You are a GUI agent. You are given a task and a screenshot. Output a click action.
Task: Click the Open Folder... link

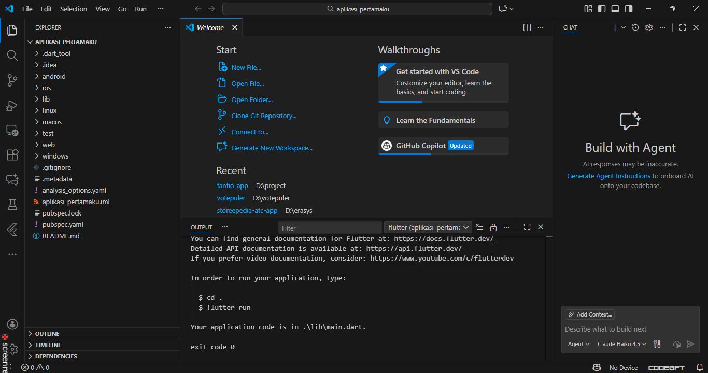(252, 99)
